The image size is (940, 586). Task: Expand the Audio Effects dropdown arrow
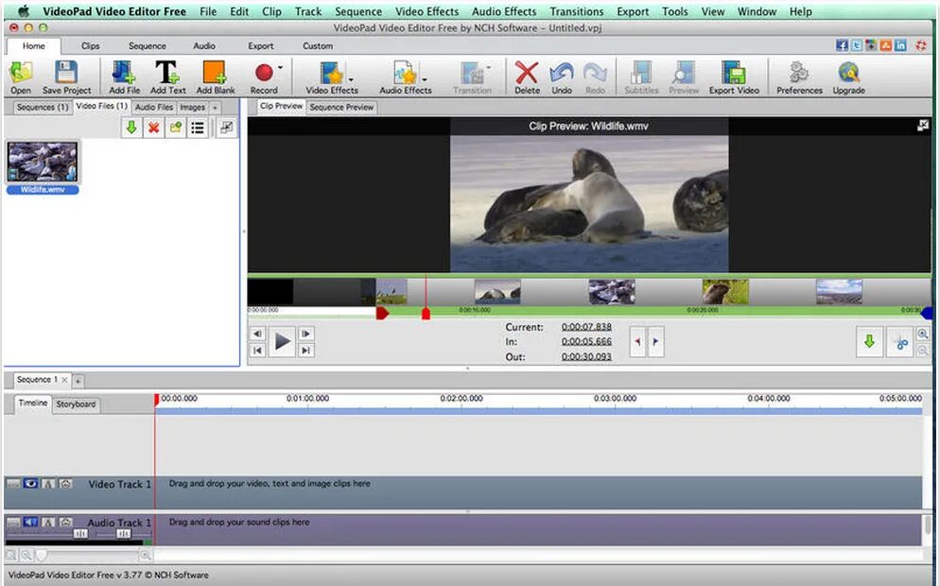425,78
